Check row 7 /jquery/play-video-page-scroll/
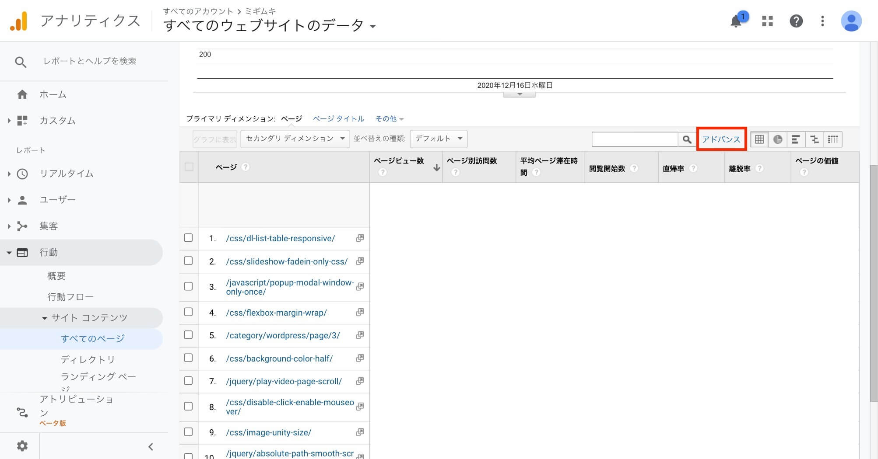The width and height of the screenshot is (878, 459). [x=188, y=381]
